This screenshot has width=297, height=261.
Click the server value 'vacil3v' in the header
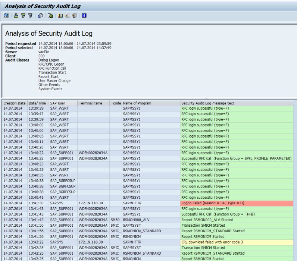44,52
